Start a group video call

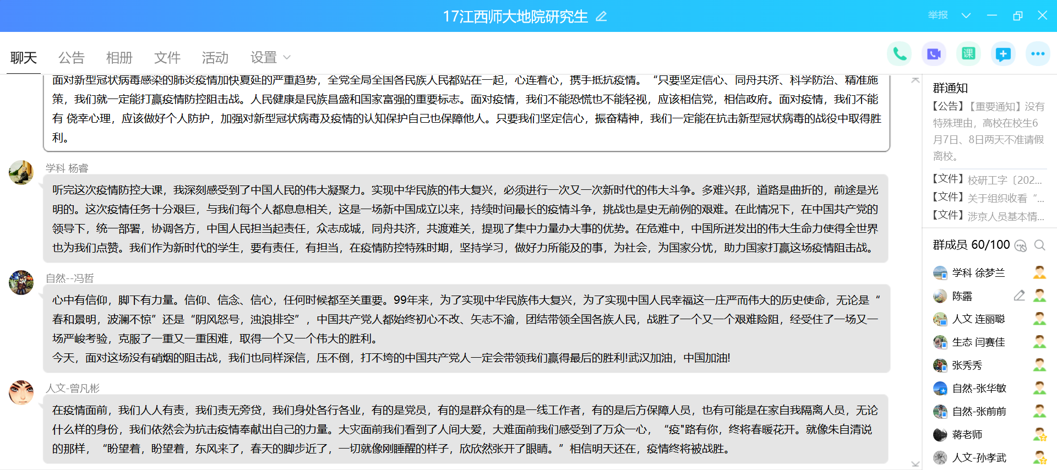click(x=934, y=54)
